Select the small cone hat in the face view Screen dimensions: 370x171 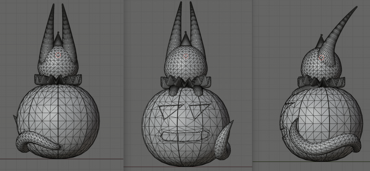tap(186, 39)
